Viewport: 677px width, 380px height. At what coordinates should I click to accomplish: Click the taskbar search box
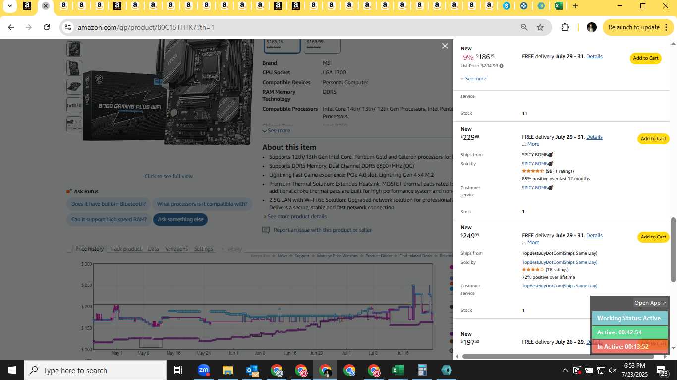(95, 370)
